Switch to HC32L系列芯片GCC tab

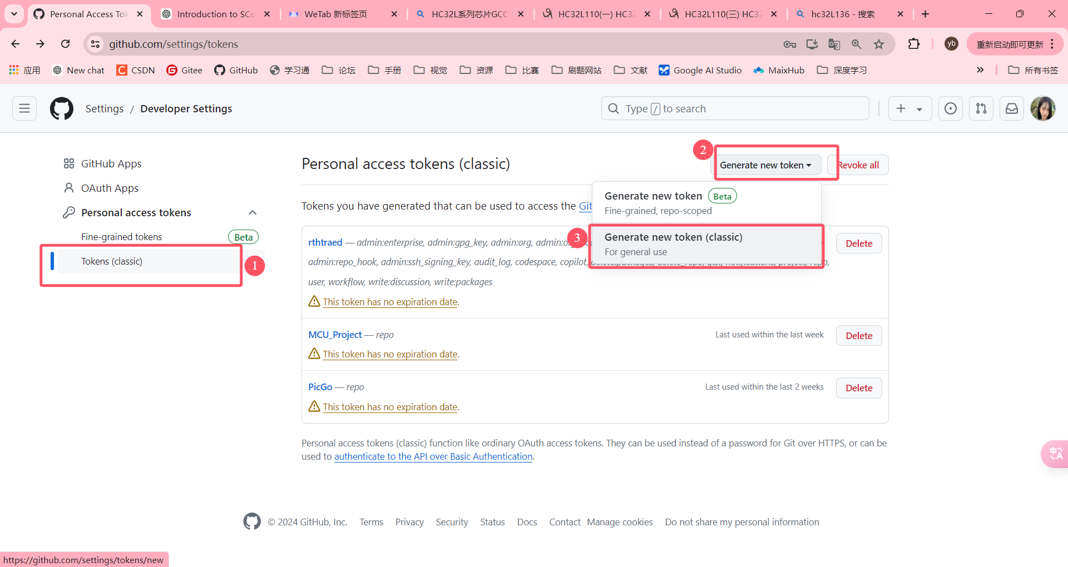tap(469, 14)
